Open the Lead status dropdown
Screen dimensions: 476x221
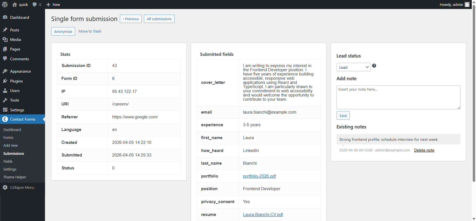pyautogui.click(x=353, y=67)
